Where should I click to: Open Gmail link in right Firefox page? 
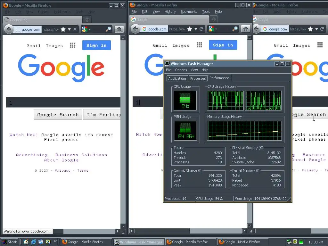point(281,45)
